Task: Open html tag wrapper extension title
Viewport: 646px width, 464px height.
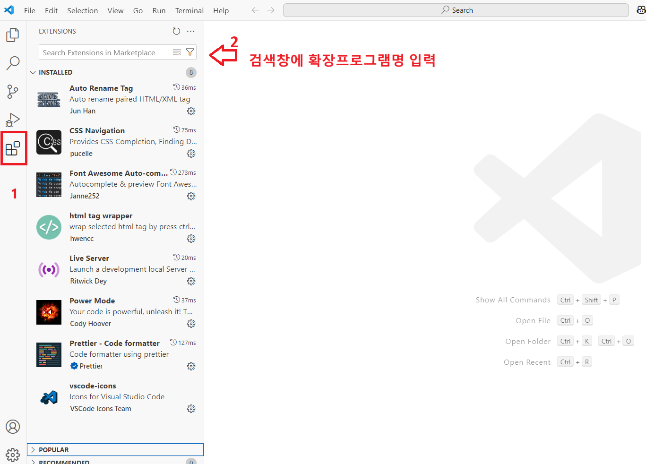Action: [x=101, y=216]
